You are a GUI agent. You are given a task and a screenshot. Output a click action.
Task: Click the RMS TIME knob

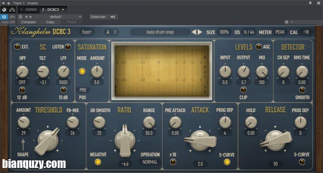coord(302,71)
